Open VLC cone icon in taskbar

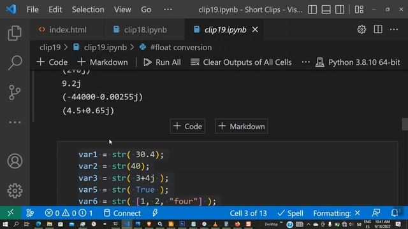point(215,224)
